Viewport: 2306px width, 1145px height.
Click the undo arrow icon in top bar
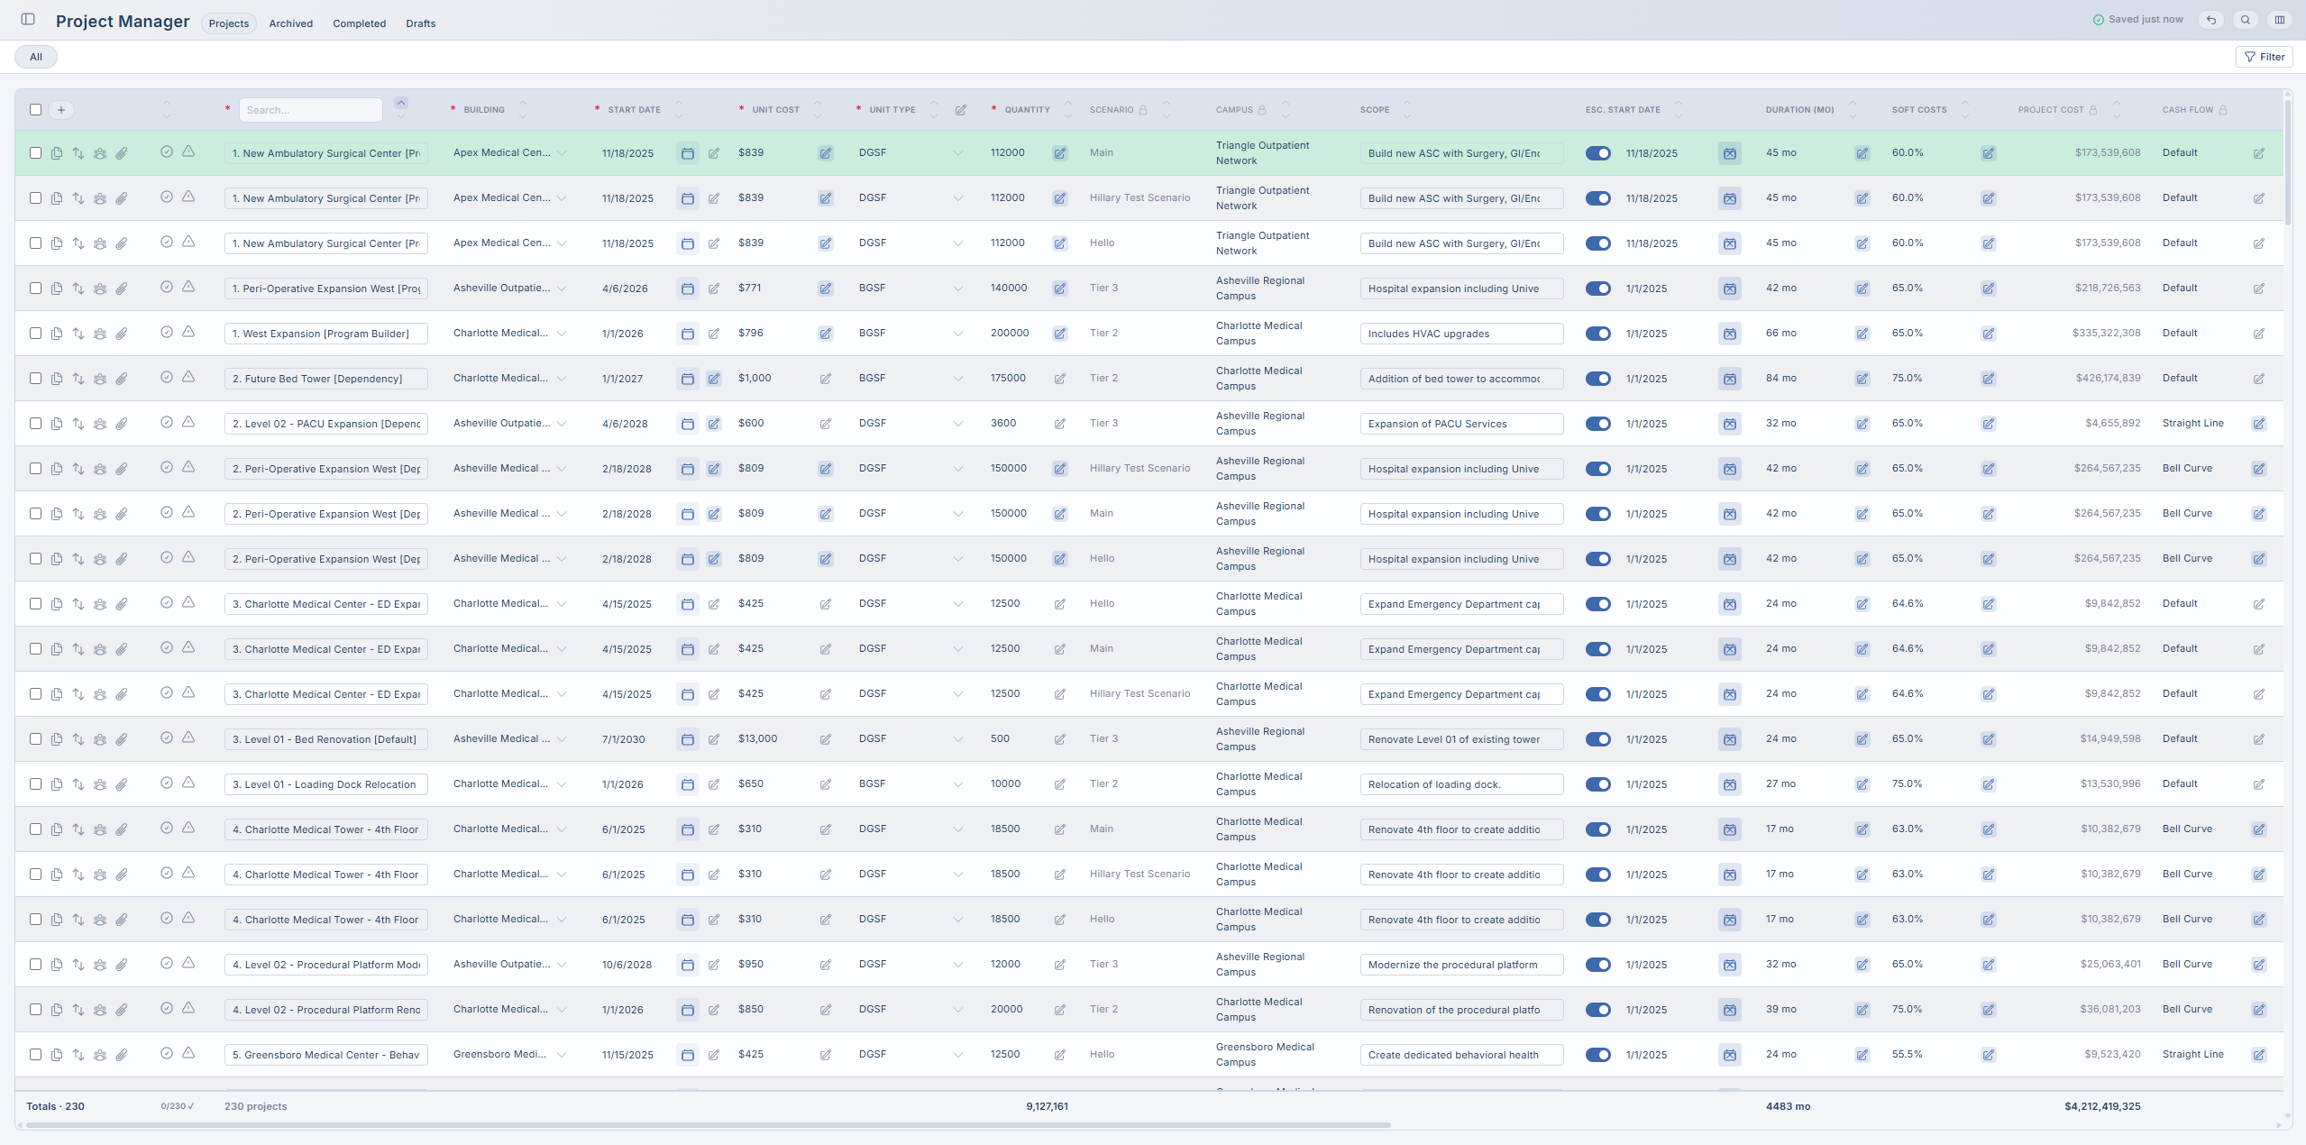coord(2211,20)
